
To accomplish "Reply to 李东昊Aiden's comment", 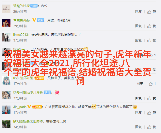I will pyautogui.click(x=138, y=26).
